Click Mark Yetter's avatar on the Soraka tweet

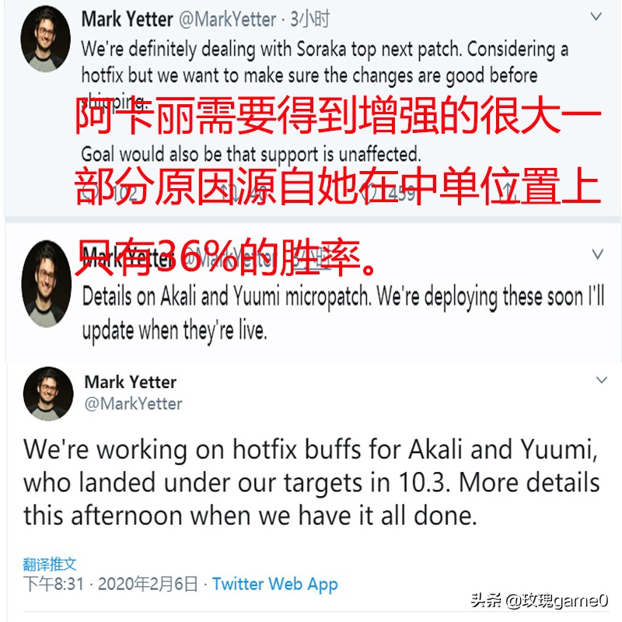click(45, 39)
